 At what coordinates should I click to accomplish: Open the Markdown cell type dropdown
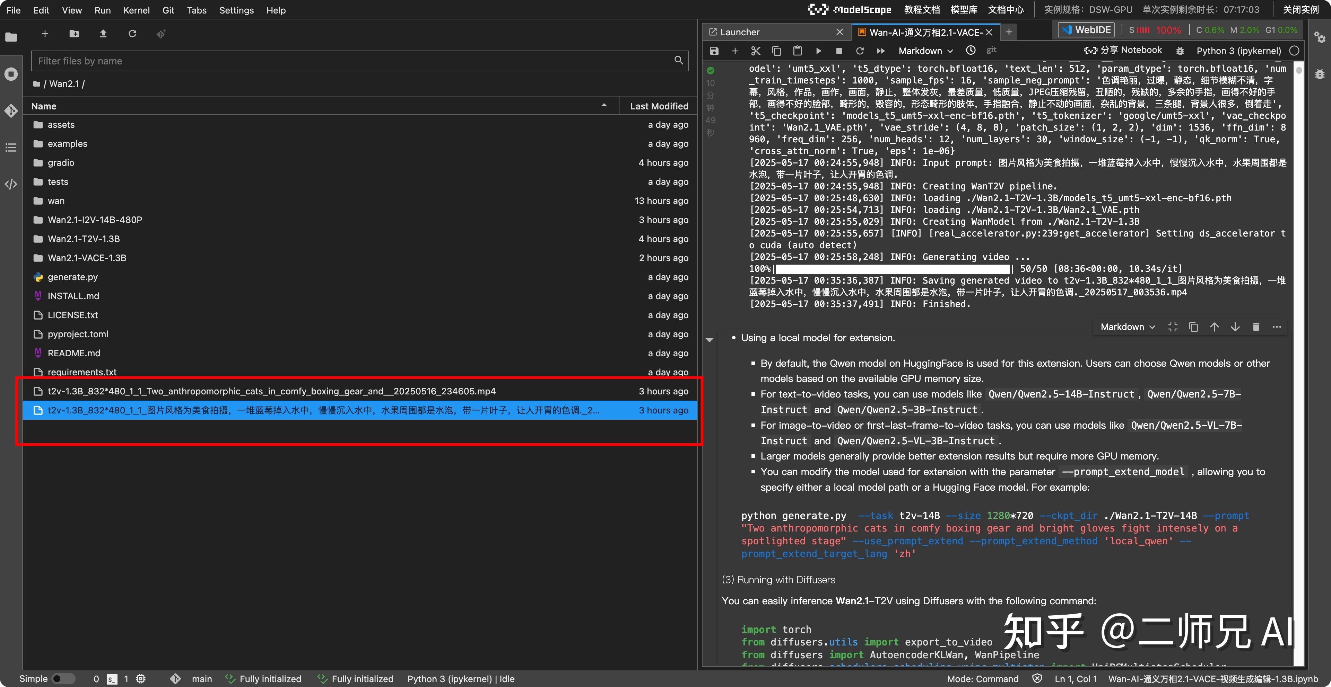(x=925, y=51)
